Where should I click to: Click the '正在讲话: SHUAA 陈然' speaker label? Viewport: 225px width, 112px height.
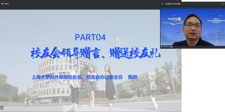173,4
